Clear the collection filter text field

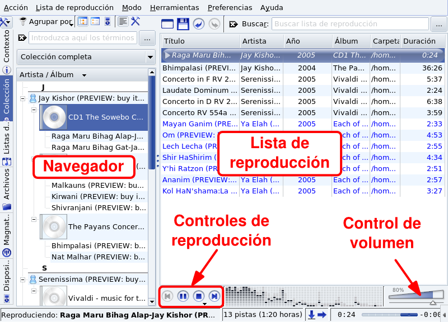(22, 38)
